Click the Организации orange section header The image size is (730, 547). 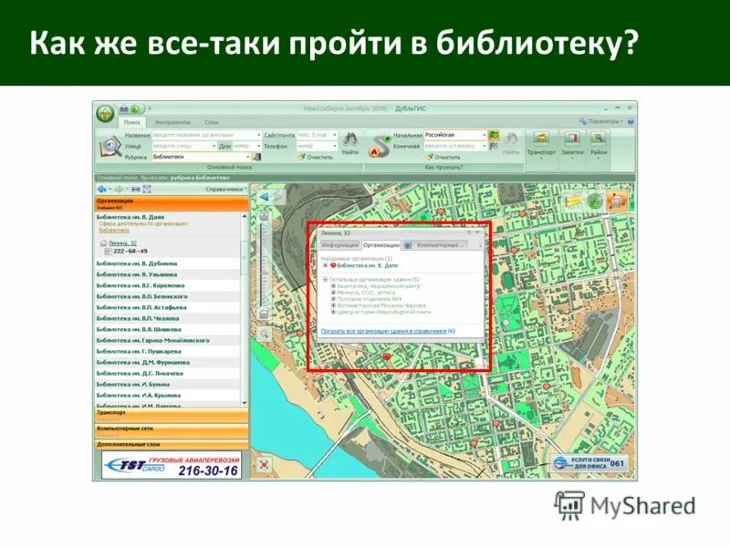(x=172, y=203)
